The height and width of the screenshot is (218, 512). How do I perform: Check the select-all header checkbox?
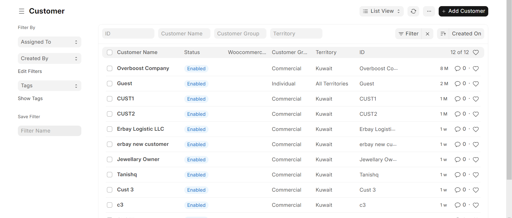110,52
